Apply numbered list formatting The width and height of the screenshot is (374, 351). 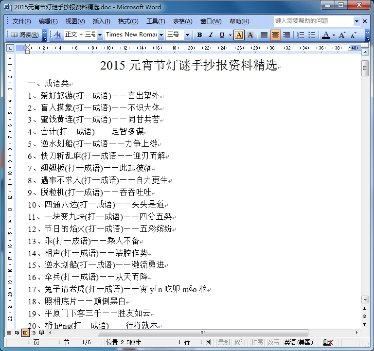click(x=300, y=35)
